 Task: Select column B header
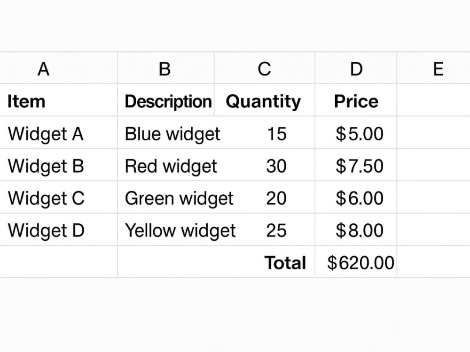[166, 68]
